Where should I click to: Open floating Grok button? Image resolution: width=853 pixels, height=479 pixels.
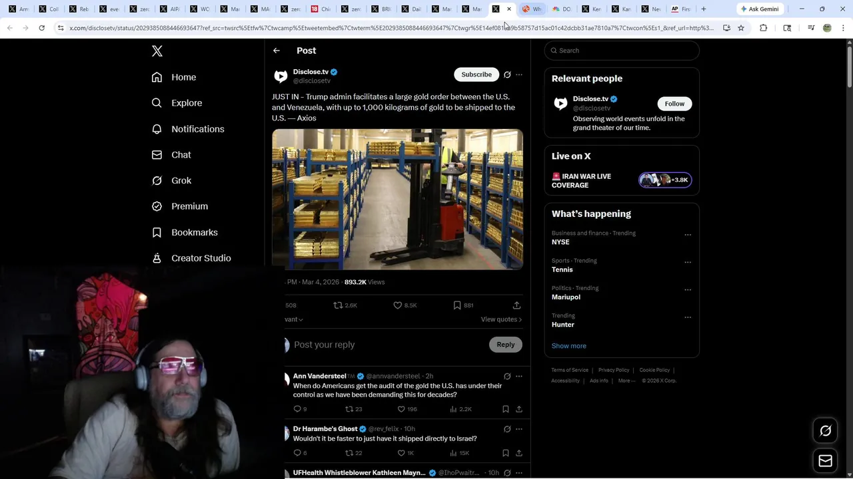[826, 431]
